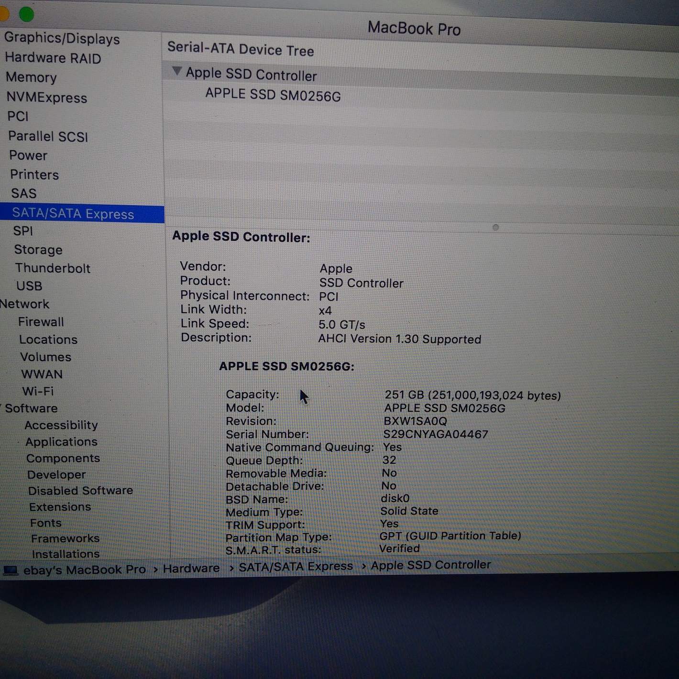
Task: Click serial number S29CNYAGA04467
Action: [436, 434]
